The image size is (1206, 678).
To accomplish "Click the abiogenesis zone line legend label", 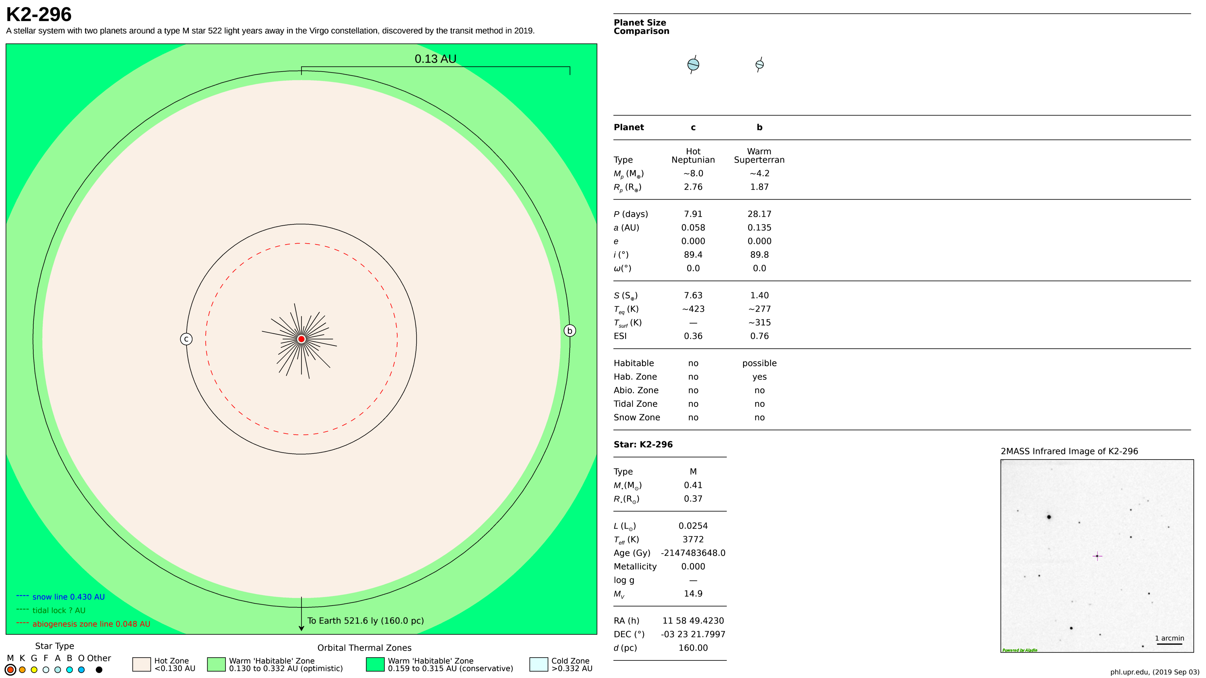I will (91, 624).
